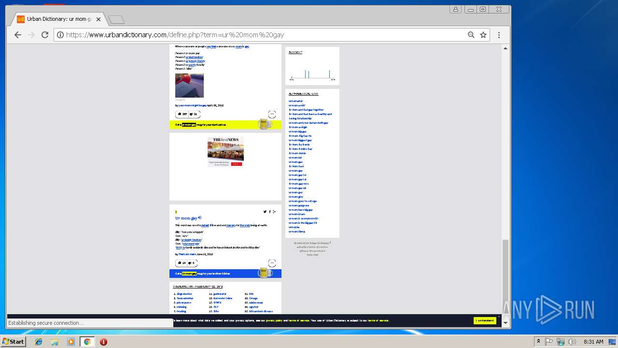Click the 8:31 AM clock
The height and width of the screenshot is (348, 618).
click(593, 342)
